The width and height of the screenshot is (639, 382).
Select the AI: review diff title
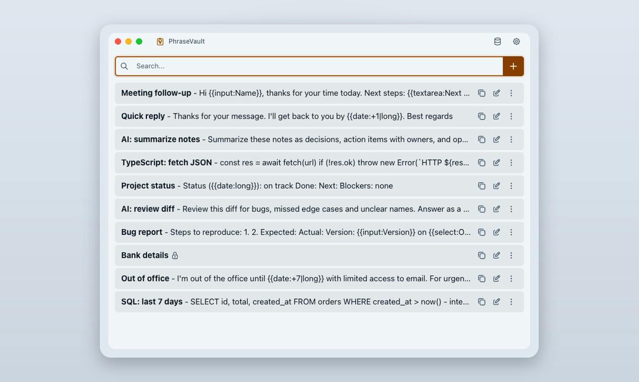click(x=148, y=209)
